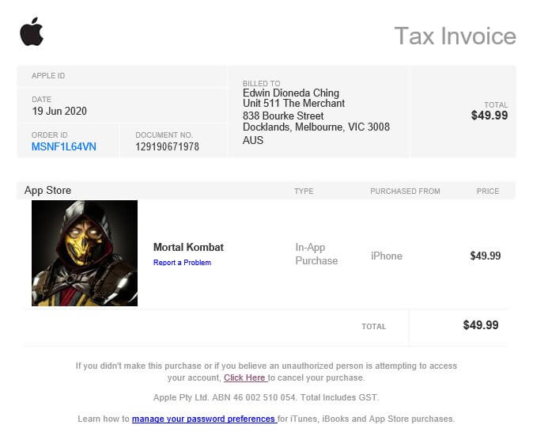
Task: Click the item price $49.99
Action: (x=486, y=256)
